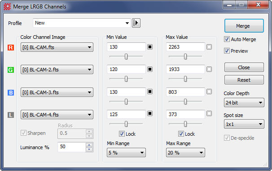Viewport: 272px width, 171px height.
Task: Click the green G channel icon
Action: (x=11, y=70)
